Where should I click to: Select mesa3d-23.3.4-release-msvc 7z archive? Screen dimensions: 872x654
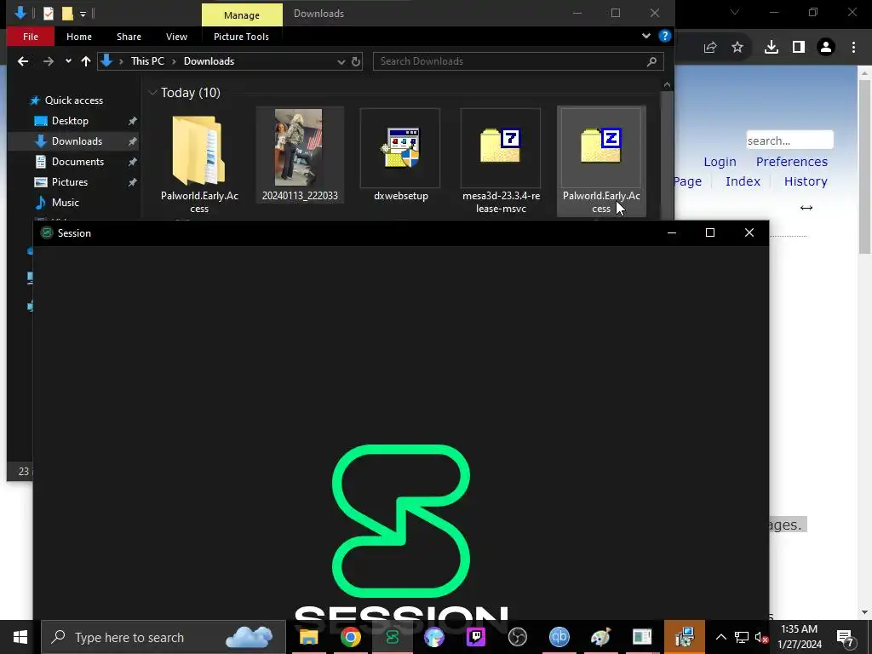[x=501, y=161]
